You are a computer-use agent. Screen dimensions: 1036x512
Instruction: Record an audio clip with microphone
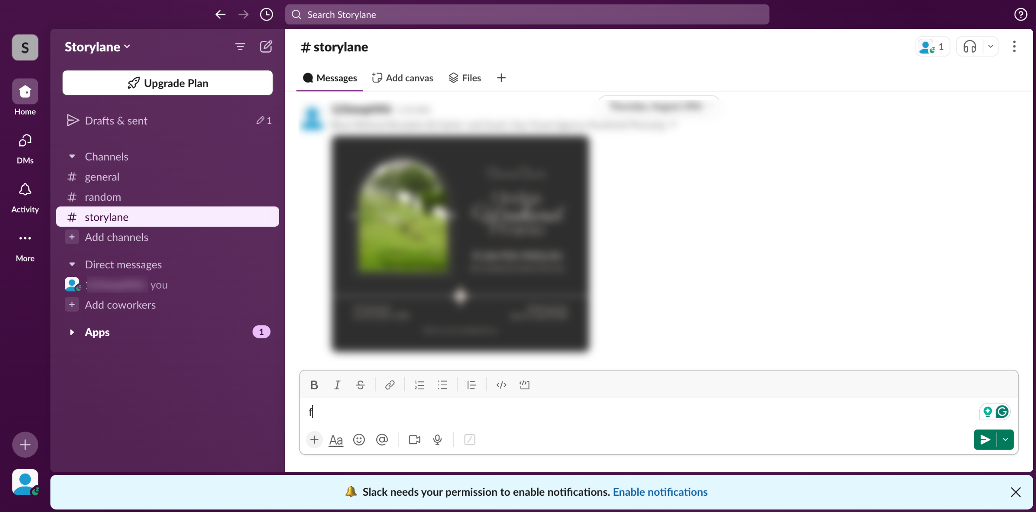(437, 440)
